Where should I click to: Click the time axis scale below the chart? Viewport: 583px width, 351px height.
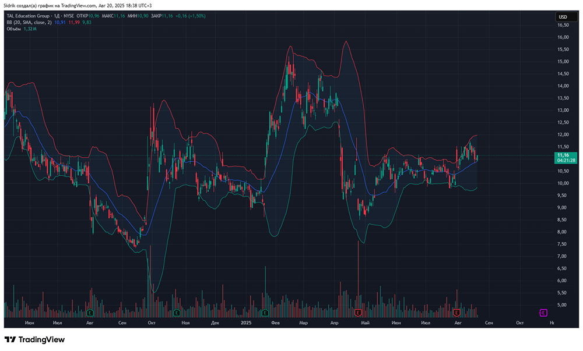[x=291, y=322]
